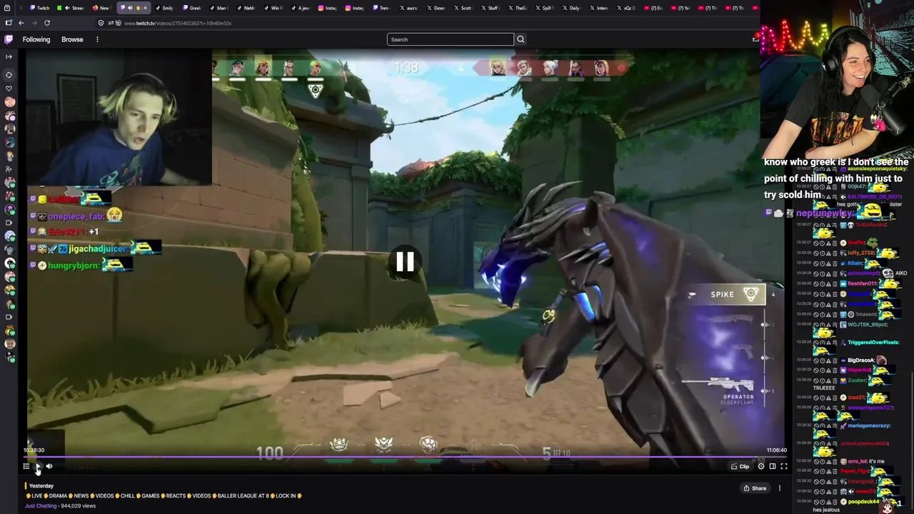The width and height of the screenshot is (914, 514).
Task: Click the sidebar target icon above the heart
Action: (x=9, y=74)
